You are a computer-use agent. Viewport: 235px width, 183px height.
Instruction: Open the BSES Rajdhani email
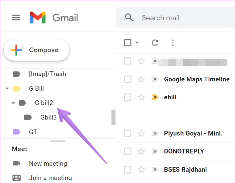point(185,169)
